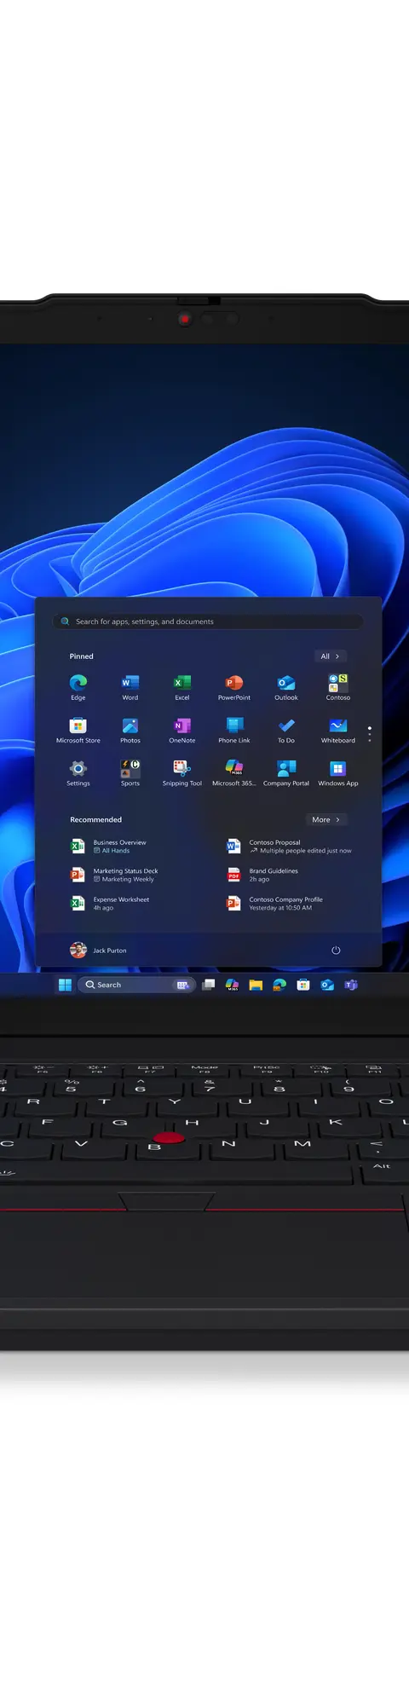
Task: Open the Edge browser pinned app
Action: 78,686
